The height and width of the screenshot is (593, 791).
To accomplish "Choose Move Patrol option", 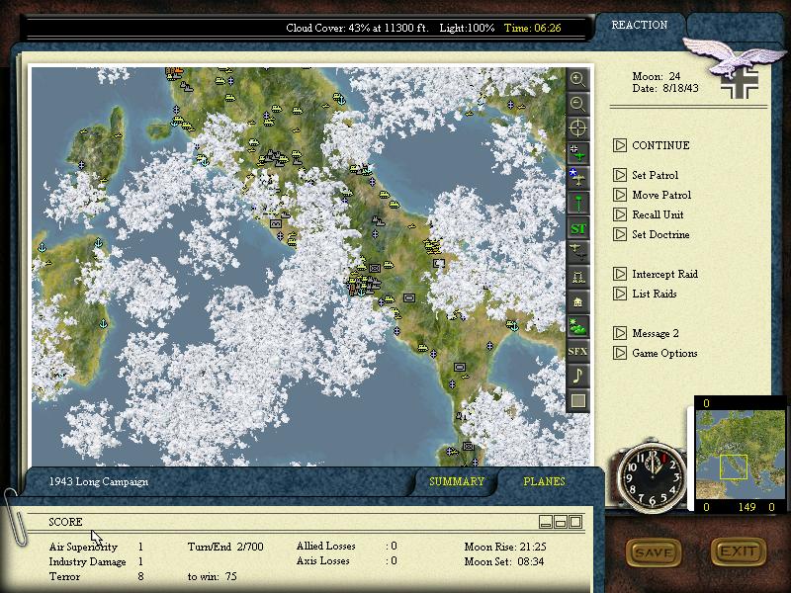I will (x=661, y=195).
